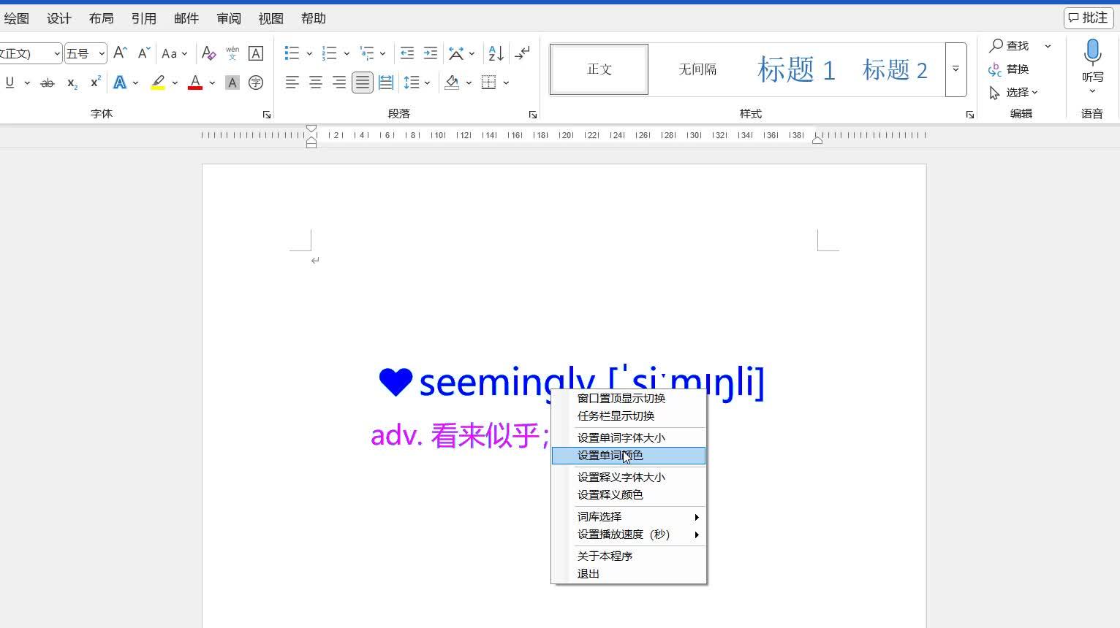The image size is (1120, 628).
Task: Click the Increase Font Size icon
Action: coord(121,53)
